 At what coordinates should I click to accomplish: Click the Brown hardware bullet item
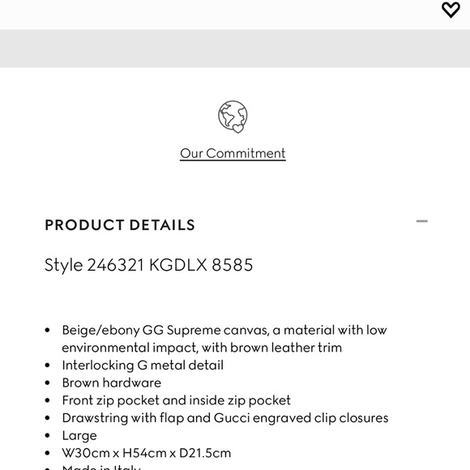coord(112,382)
